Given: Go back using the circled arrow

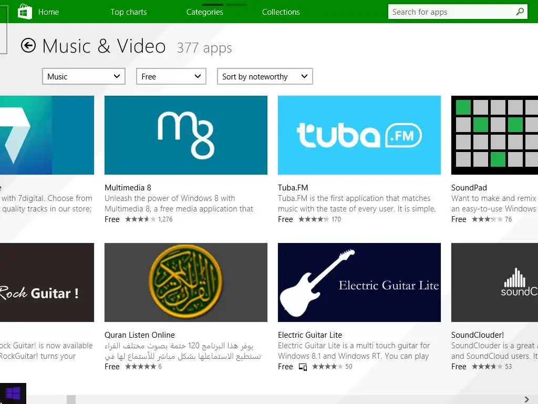Looking at the screenshot, I should 28,45.
